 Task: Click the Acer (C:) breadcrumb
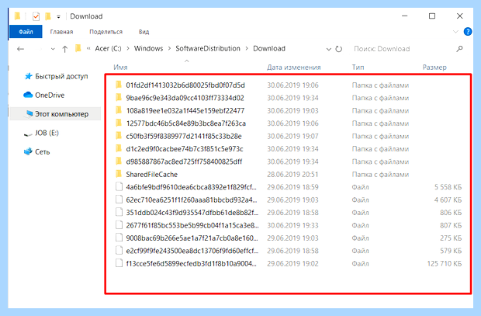pos(108,48)
